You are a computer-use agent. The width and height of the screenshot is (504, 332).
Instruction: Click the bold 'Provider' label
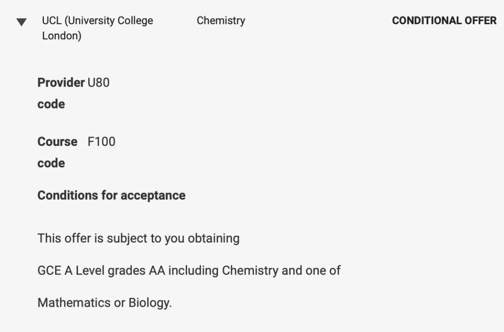(x=61, y=83)
